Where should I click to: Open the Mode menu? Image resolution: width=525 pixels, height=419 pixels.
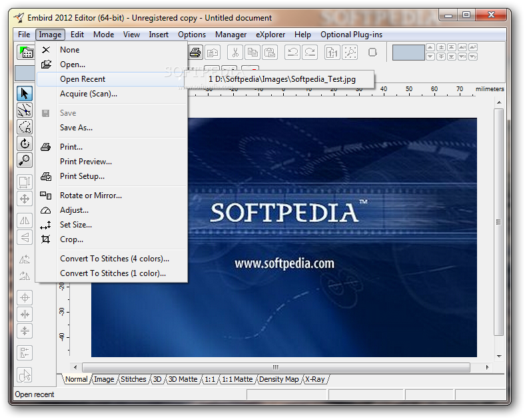(x=103, y=35)
